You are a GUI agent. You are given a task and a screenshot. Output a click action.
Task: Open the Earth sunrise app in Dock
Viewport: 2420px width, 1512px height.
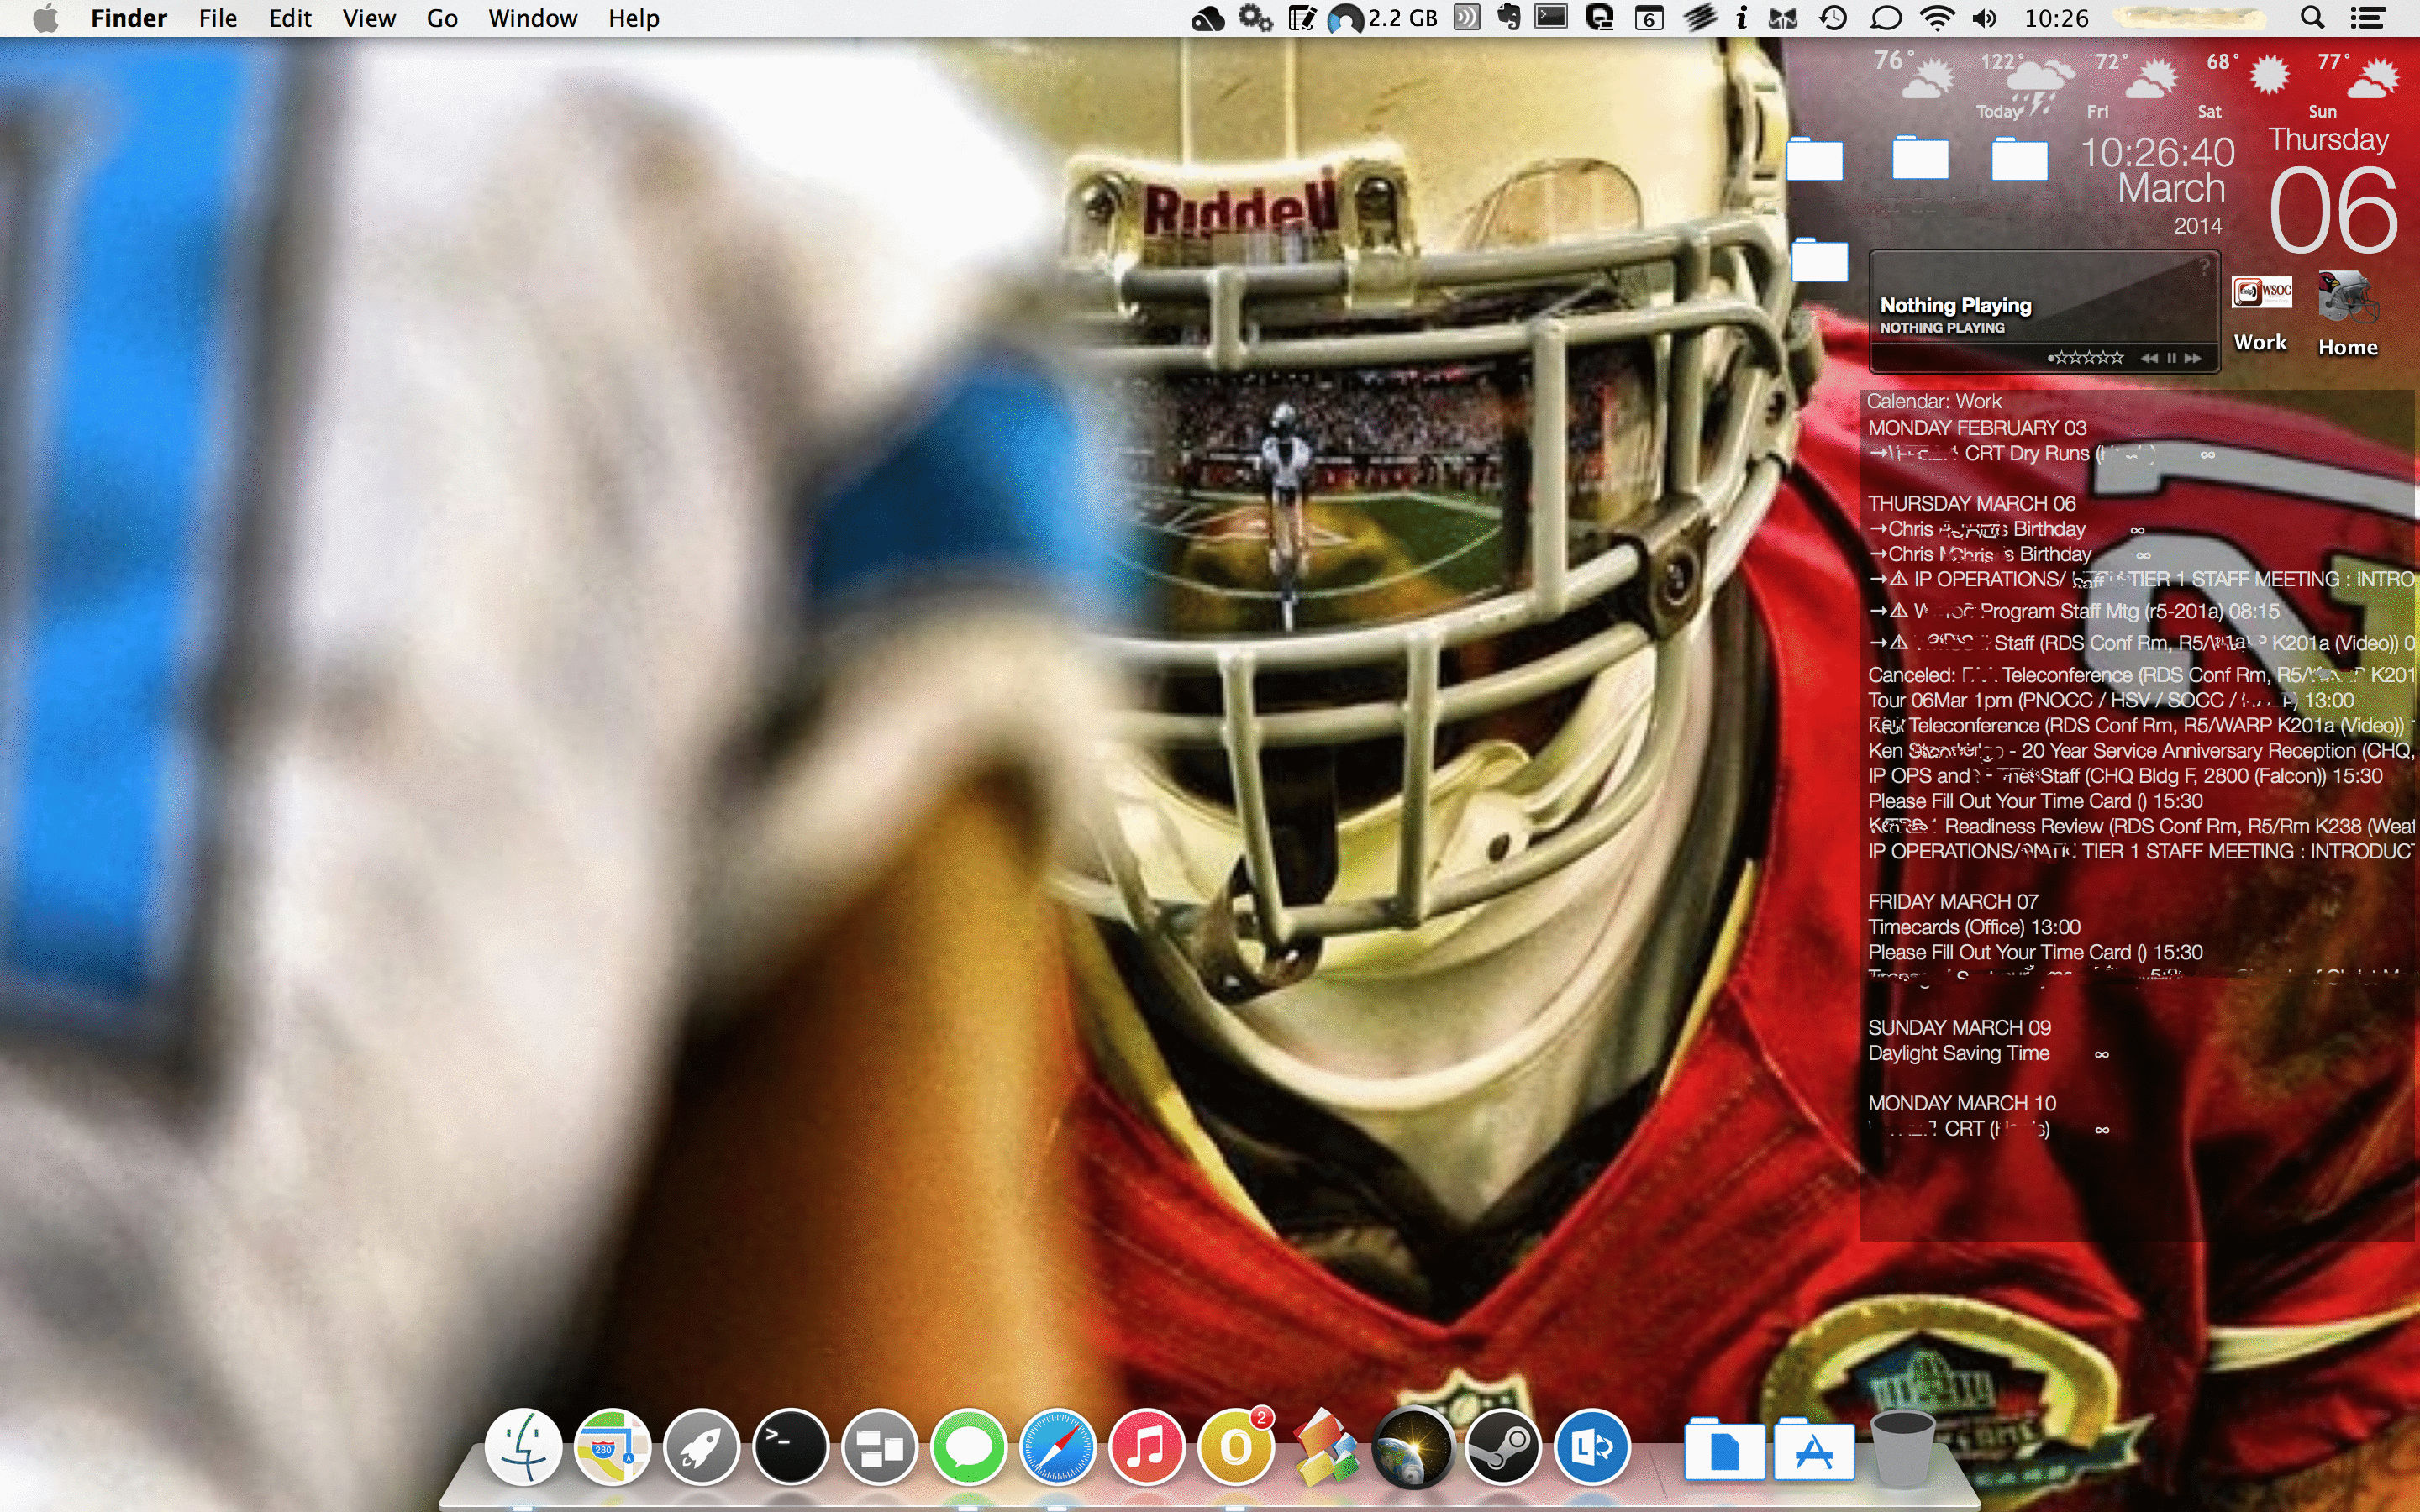(1413, 1447)
